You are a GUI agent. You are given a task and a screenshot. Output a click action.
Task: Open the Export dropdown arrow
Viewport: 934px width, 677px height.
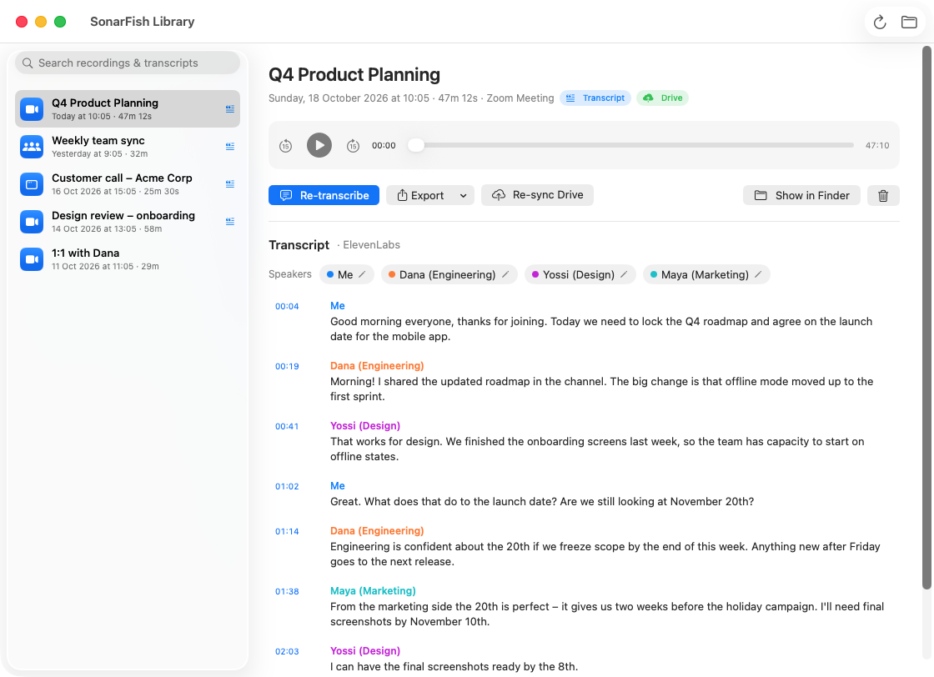[463, 195]
